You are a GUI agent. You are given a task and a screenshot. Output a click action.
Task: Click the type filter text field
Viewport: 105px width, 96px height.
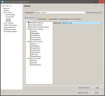point(11,5)
